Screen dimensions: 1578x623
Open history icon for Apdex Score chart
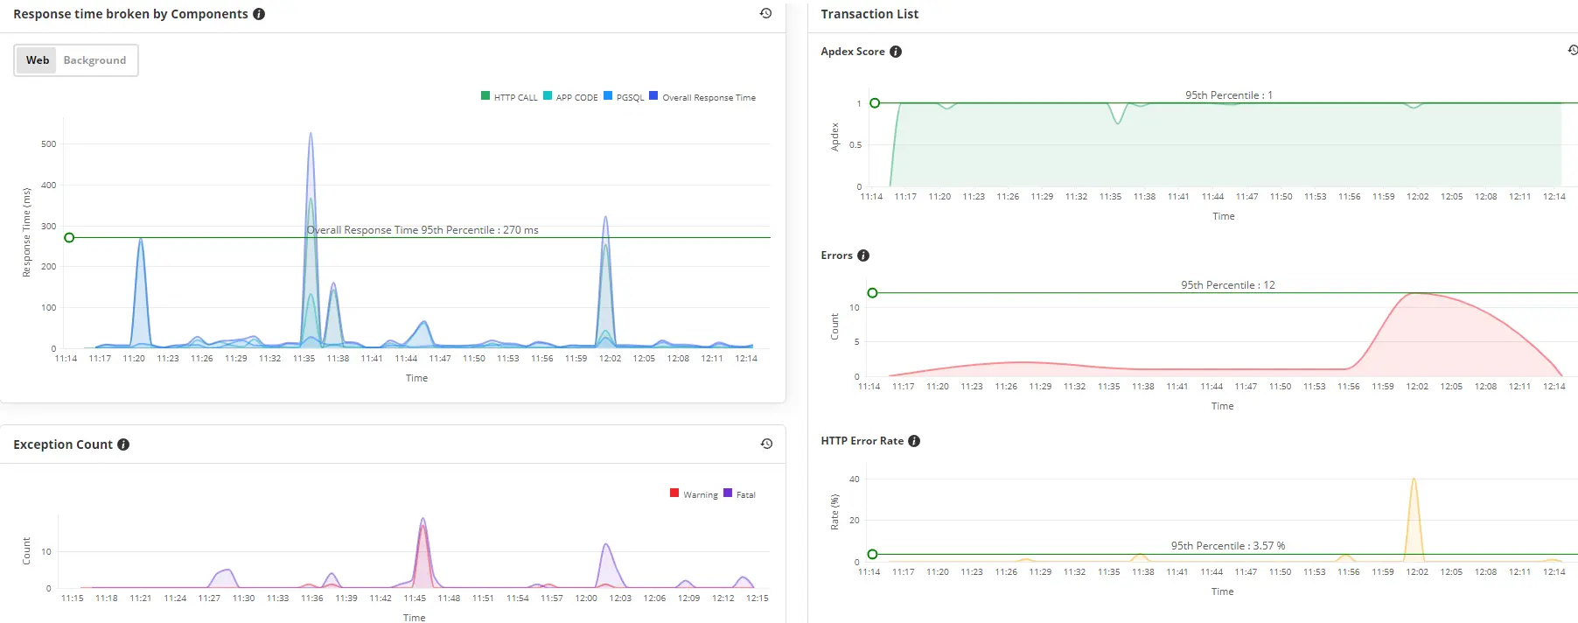1573,51
